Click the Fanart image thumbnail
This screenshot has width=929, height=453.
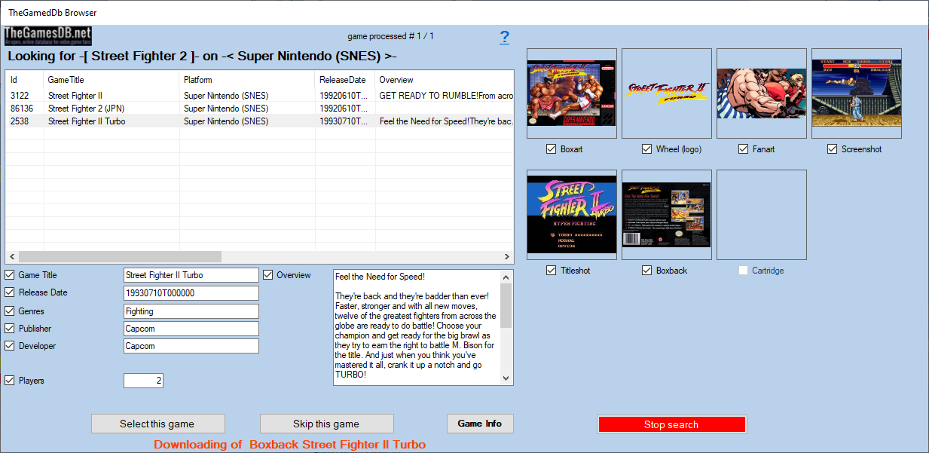point(761,93)
